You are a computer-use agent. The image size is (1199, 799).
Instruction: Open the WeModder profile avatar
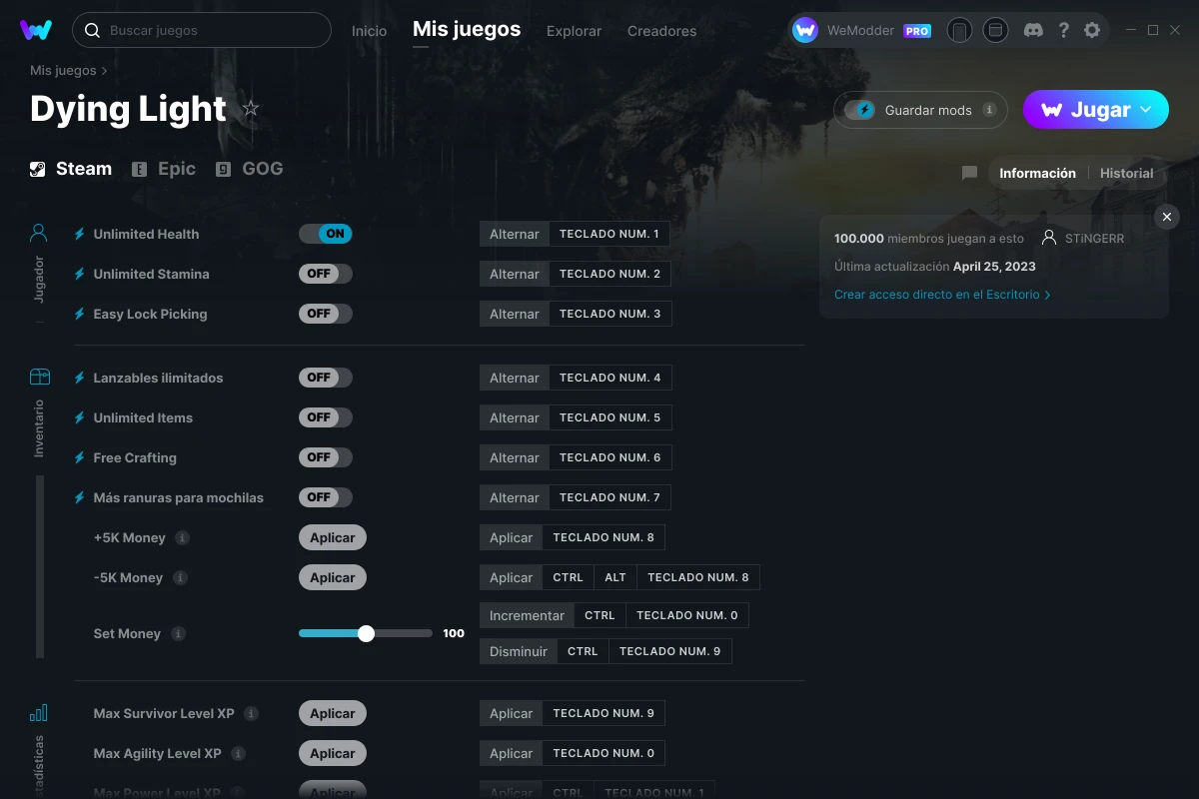pos(805,31)
